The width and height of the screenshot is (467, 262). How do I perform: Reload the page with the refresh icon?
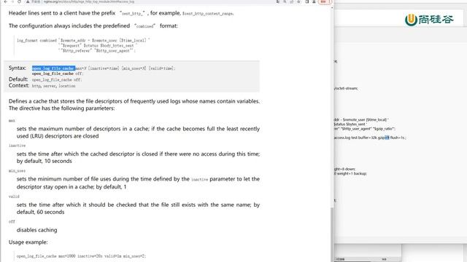(20, 1)
